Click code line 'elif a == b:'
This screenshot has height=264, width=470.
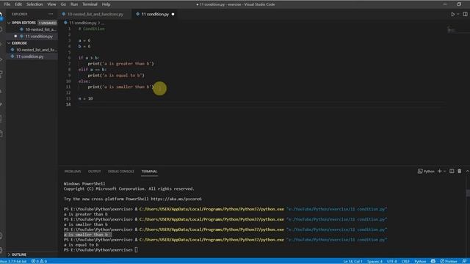93,70
